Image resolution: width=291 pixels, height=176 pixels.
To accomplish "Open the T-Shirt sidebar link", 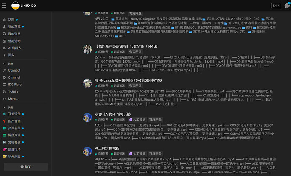I will (x=13, y=91).
